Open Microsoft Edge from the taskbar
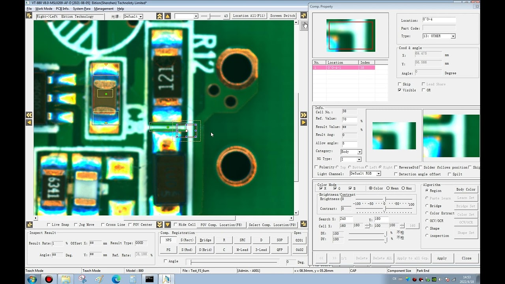 click(116, 279)
